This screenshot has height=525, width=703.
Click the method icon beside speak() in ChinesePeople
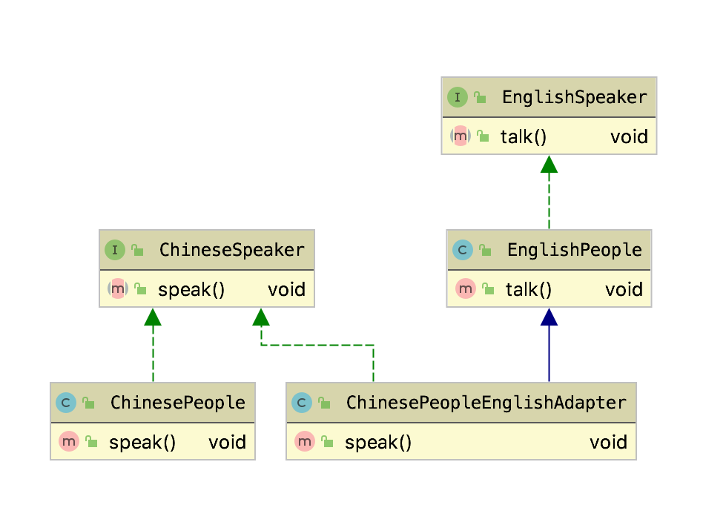[69, 441]
